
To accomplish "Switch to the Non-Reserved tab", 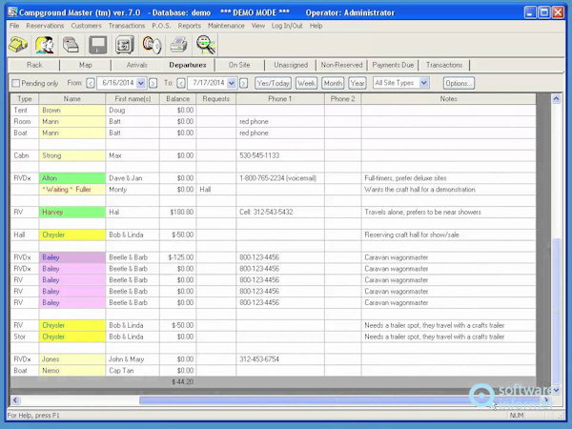I will click(341, 65).
